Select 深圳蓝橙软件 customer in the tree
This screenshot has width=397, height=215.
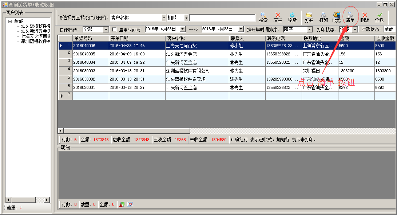tap(35, 41)
